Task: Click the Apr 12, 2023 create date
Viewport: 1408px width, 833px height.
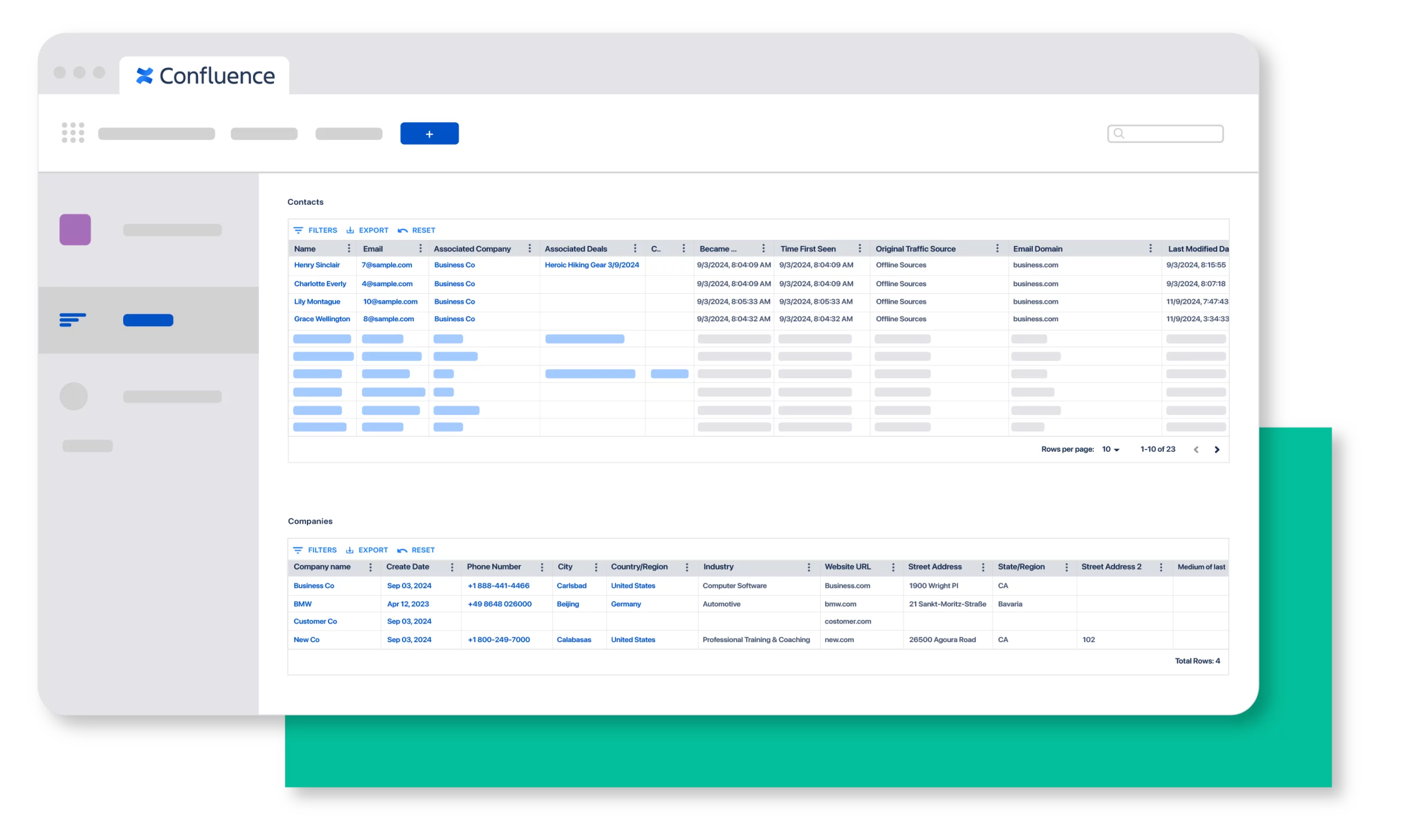Action: tap(408, 605)
